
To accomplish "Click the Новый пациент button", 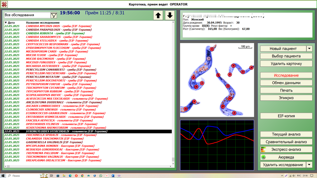I will 283,49.
